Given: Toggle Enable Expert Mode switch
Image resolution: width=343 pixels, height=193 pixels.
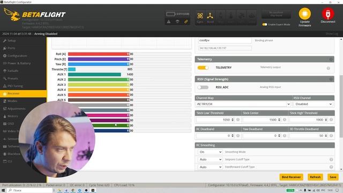Looking at the screenshot, I should [265, 25].
